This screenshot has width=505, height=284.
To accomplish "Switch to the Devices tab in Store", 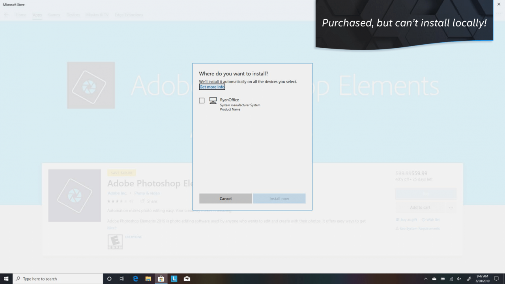I will [x=73, y=15].
